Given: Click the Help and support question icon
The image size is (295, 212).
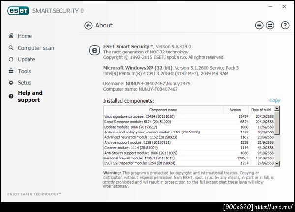Looking at the screenshot, I should click(x=11, y=96).
